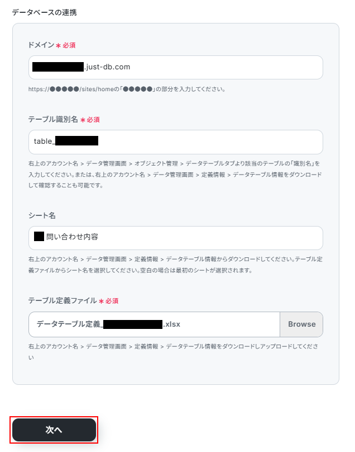This screenshot has height=452, width=355.
Task: Click the hint text below シート名 field
Action: pos(175,265)
